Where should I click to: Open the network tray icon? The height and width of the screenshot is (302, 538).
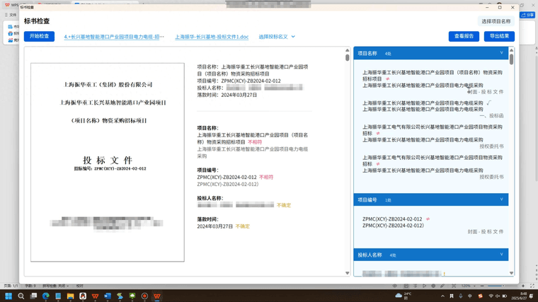coord(491,296)
